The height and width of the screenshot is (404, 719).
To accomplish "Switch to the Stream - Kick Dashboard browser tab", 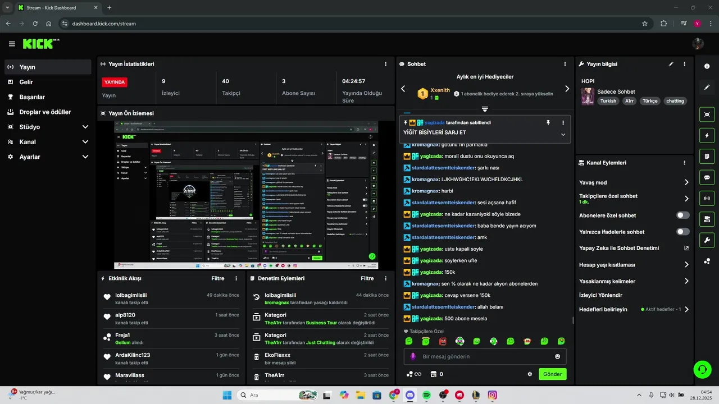I will (x=58, y=8).
